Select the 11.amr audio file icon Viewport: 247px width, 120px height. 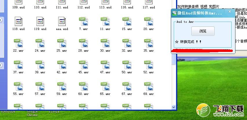point(105,21)
